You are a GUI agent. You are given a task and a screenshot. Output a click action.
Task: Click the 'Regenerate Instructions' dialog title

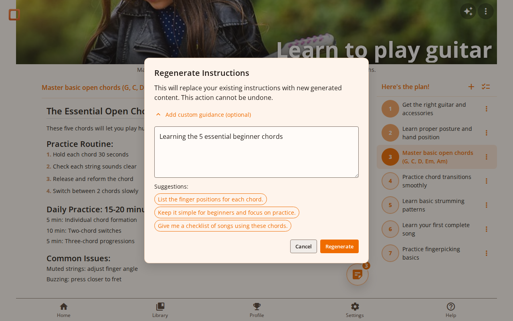(202, 73)
